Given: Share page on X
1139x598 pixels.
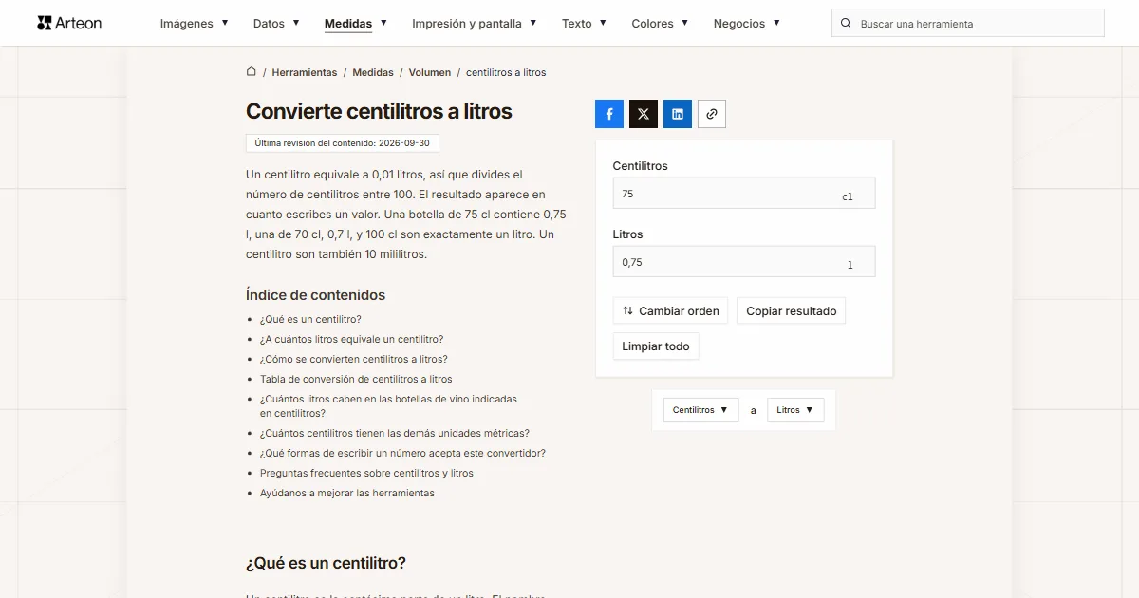Looking at the screenshot, I should coord(644,114).
